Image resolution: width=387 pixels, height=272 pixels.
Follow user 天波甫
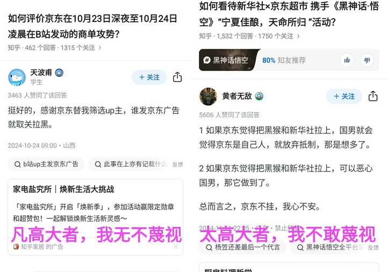(149, 77)
